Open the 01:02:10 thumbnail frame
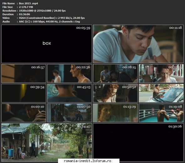185x163 pixels. [x=24, y=113]
